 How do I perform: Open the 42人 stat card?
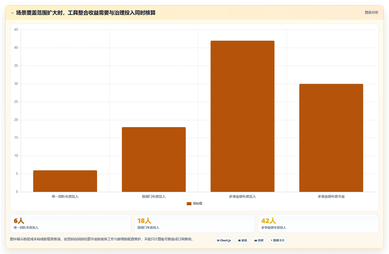click(318, 223)
